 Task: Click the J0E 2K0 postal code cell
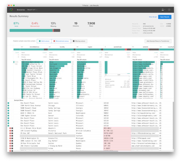tap(117, 143)
